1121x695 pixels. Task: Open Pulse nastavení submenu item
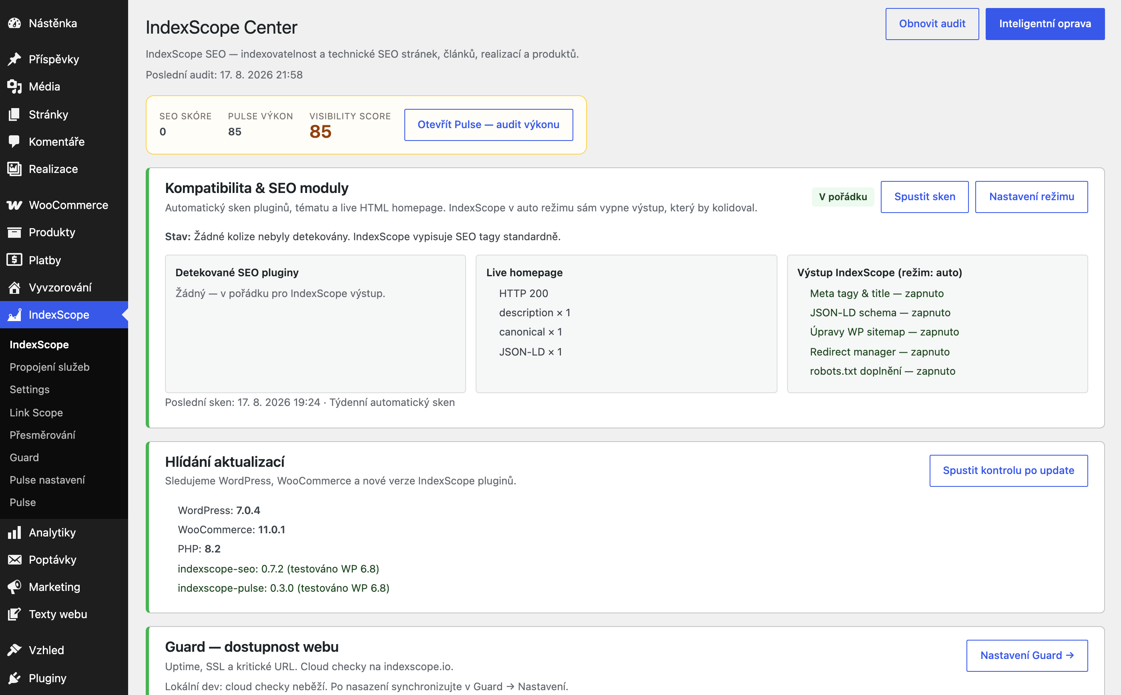47,480
